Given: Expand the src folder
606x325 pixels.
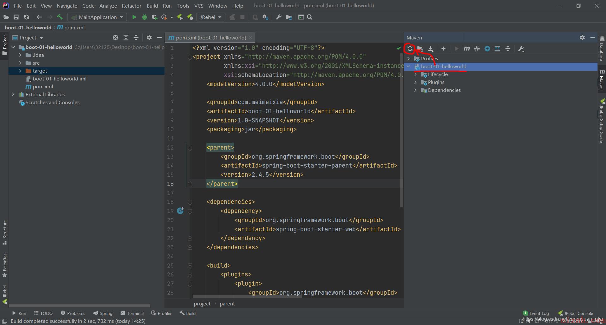Looking at the screenshot, I should click(x=20, y=63).
